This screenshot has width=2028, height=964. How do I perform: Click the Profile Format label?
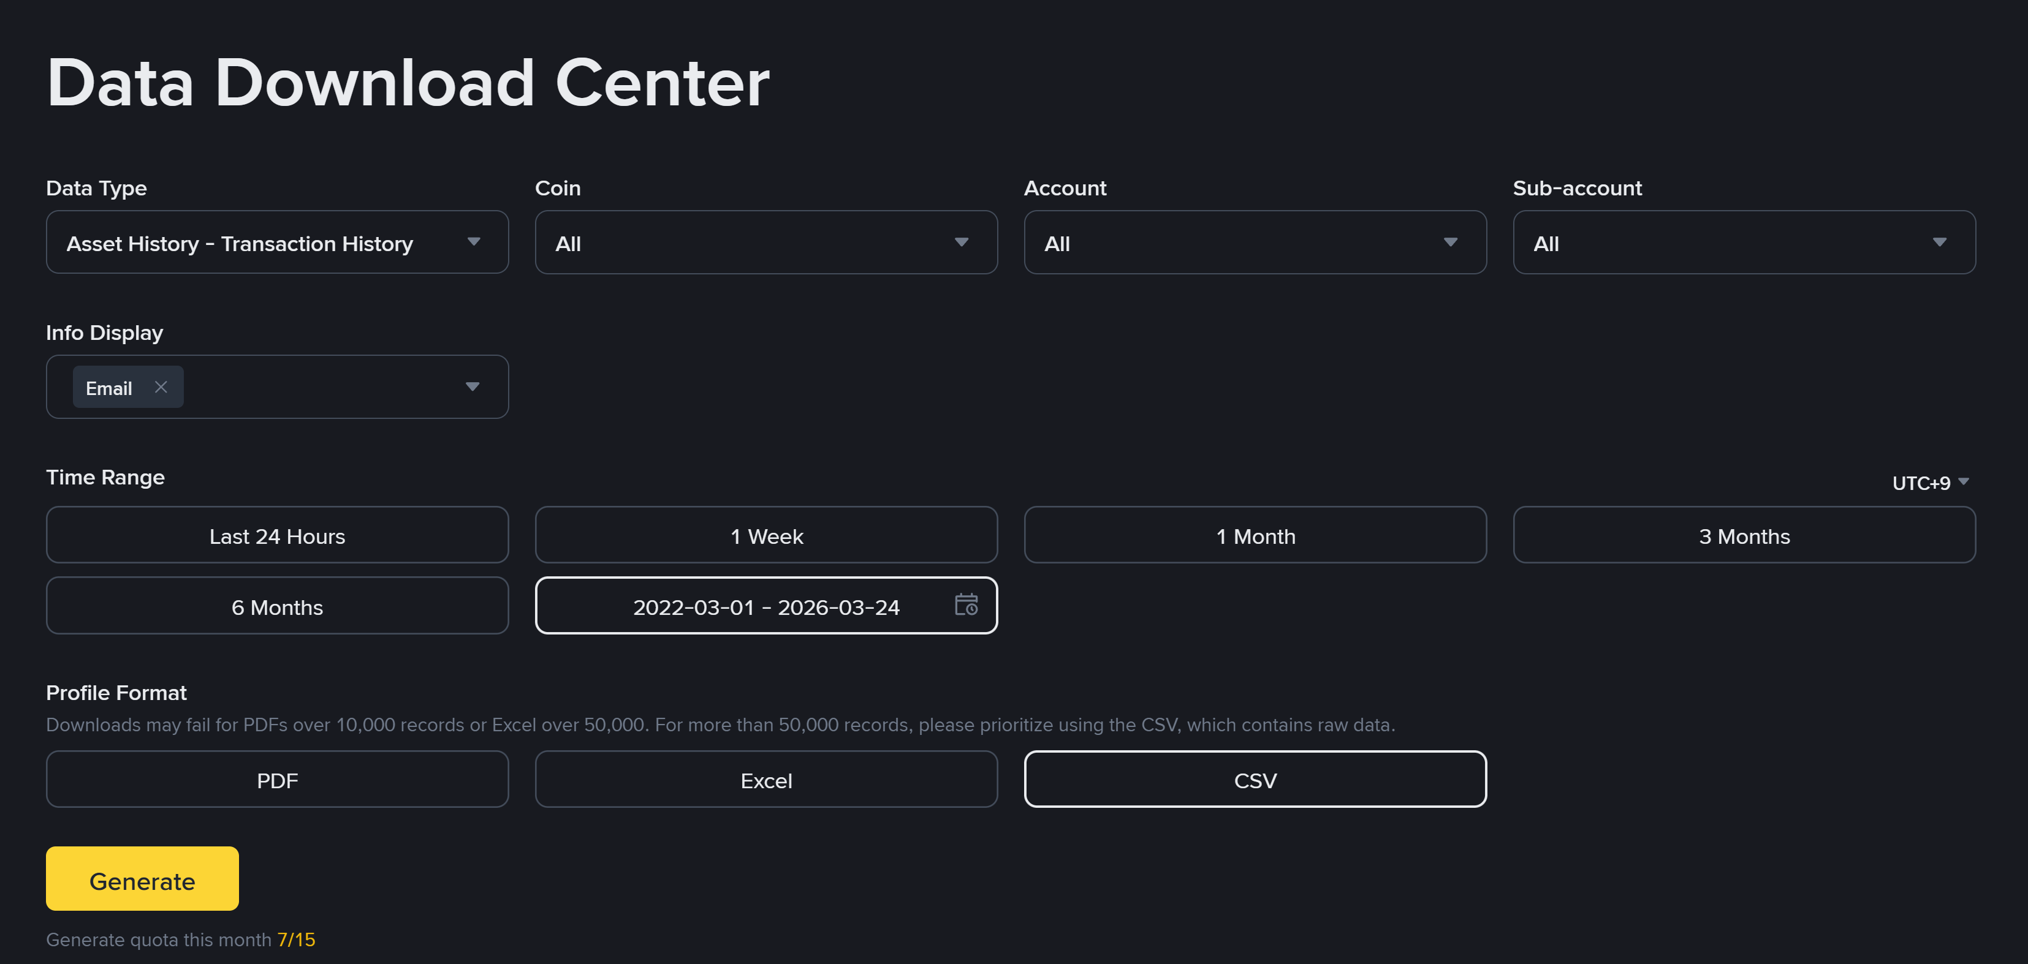(116, 693)
